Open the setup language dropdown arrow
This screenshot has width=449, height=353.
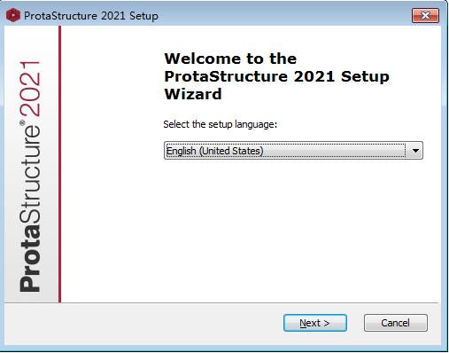(415, 151)
